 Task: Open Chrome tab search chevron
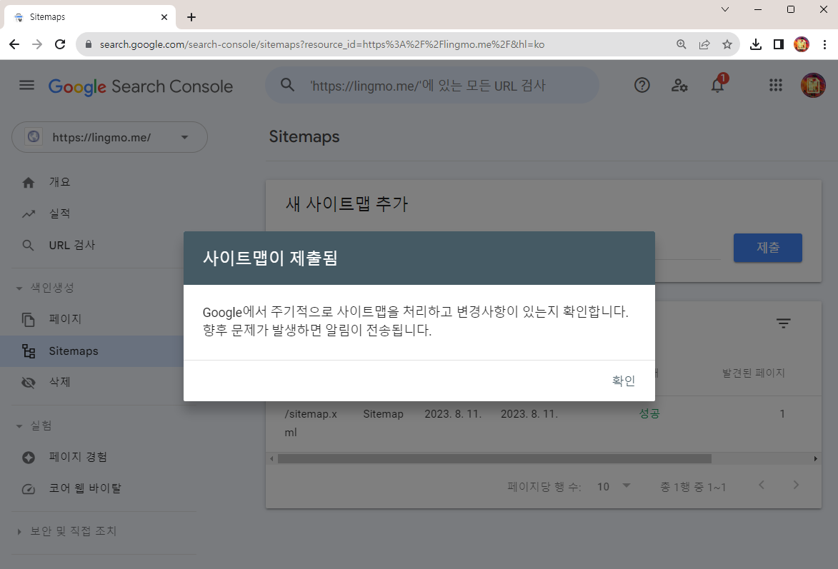725,9
